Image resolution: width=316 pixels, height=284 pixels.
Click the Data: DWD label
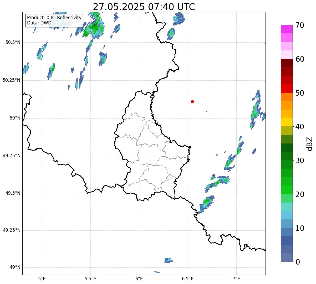pyautogui.click(x=39, y=23)
